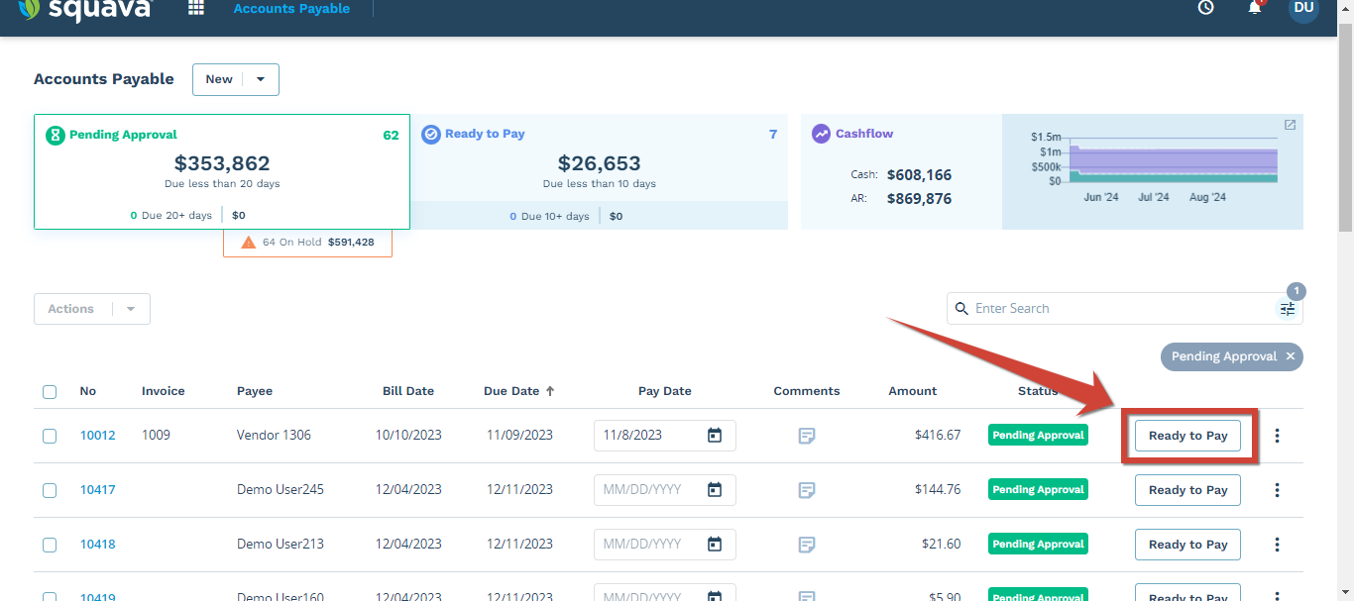Check the row 10417 checkbox
Viewport: 1354px width, 601px height.
coord(50,490)
